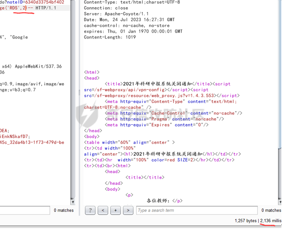This screenshot has width=282, height=229.
Task: Focus the request panel search field
Action: click(x=25, y=210)
